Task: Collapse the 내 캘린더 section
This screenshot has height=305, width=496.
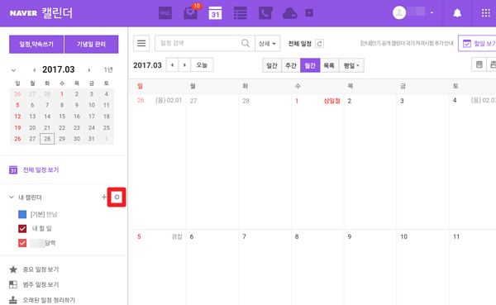Action: tap(12, 198)
